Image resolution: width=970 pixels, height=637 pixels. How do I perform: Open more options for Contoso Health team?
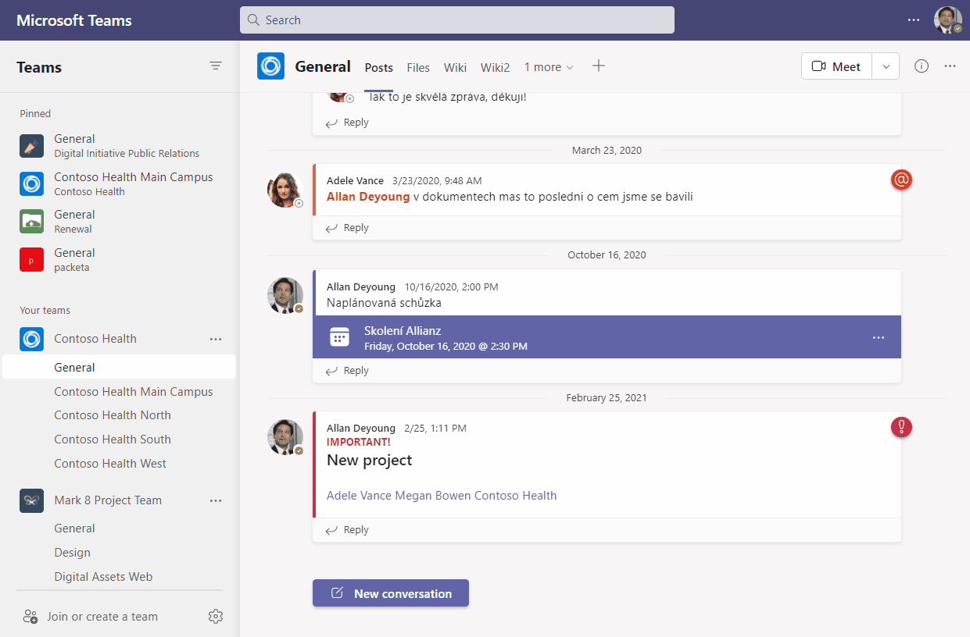click(x=216, y=339)
